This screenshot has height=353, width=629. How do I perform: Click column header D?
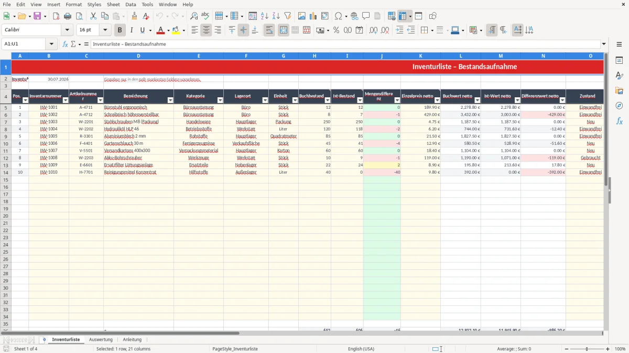[x=138, y=56]
